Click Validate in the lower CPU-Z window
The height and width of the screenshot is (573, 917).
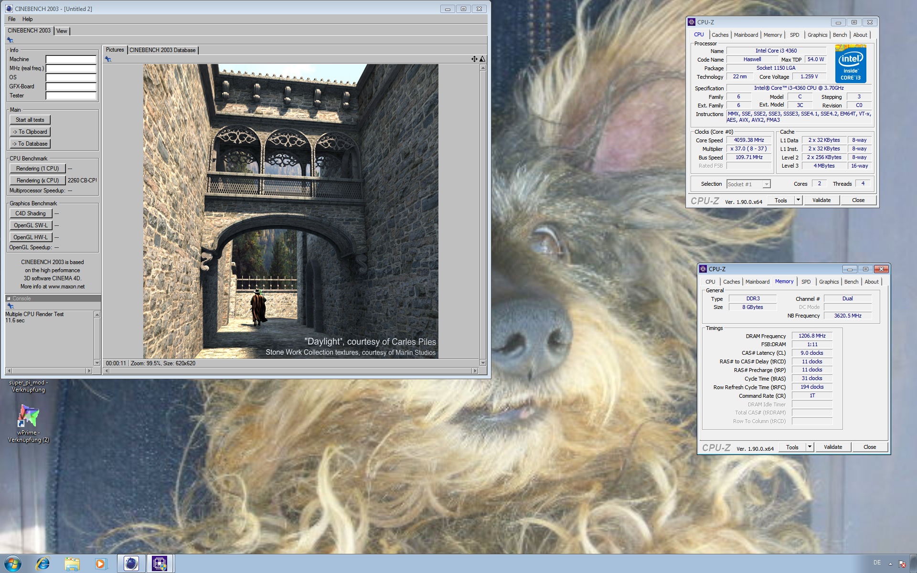tap(833, 447)
